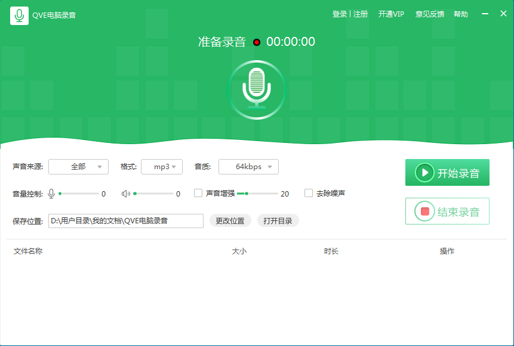
Task: Open the 帮助 menu
Action: click(x=461, y=14)
